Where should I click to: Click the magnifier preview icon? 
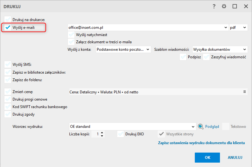point(201,127)
